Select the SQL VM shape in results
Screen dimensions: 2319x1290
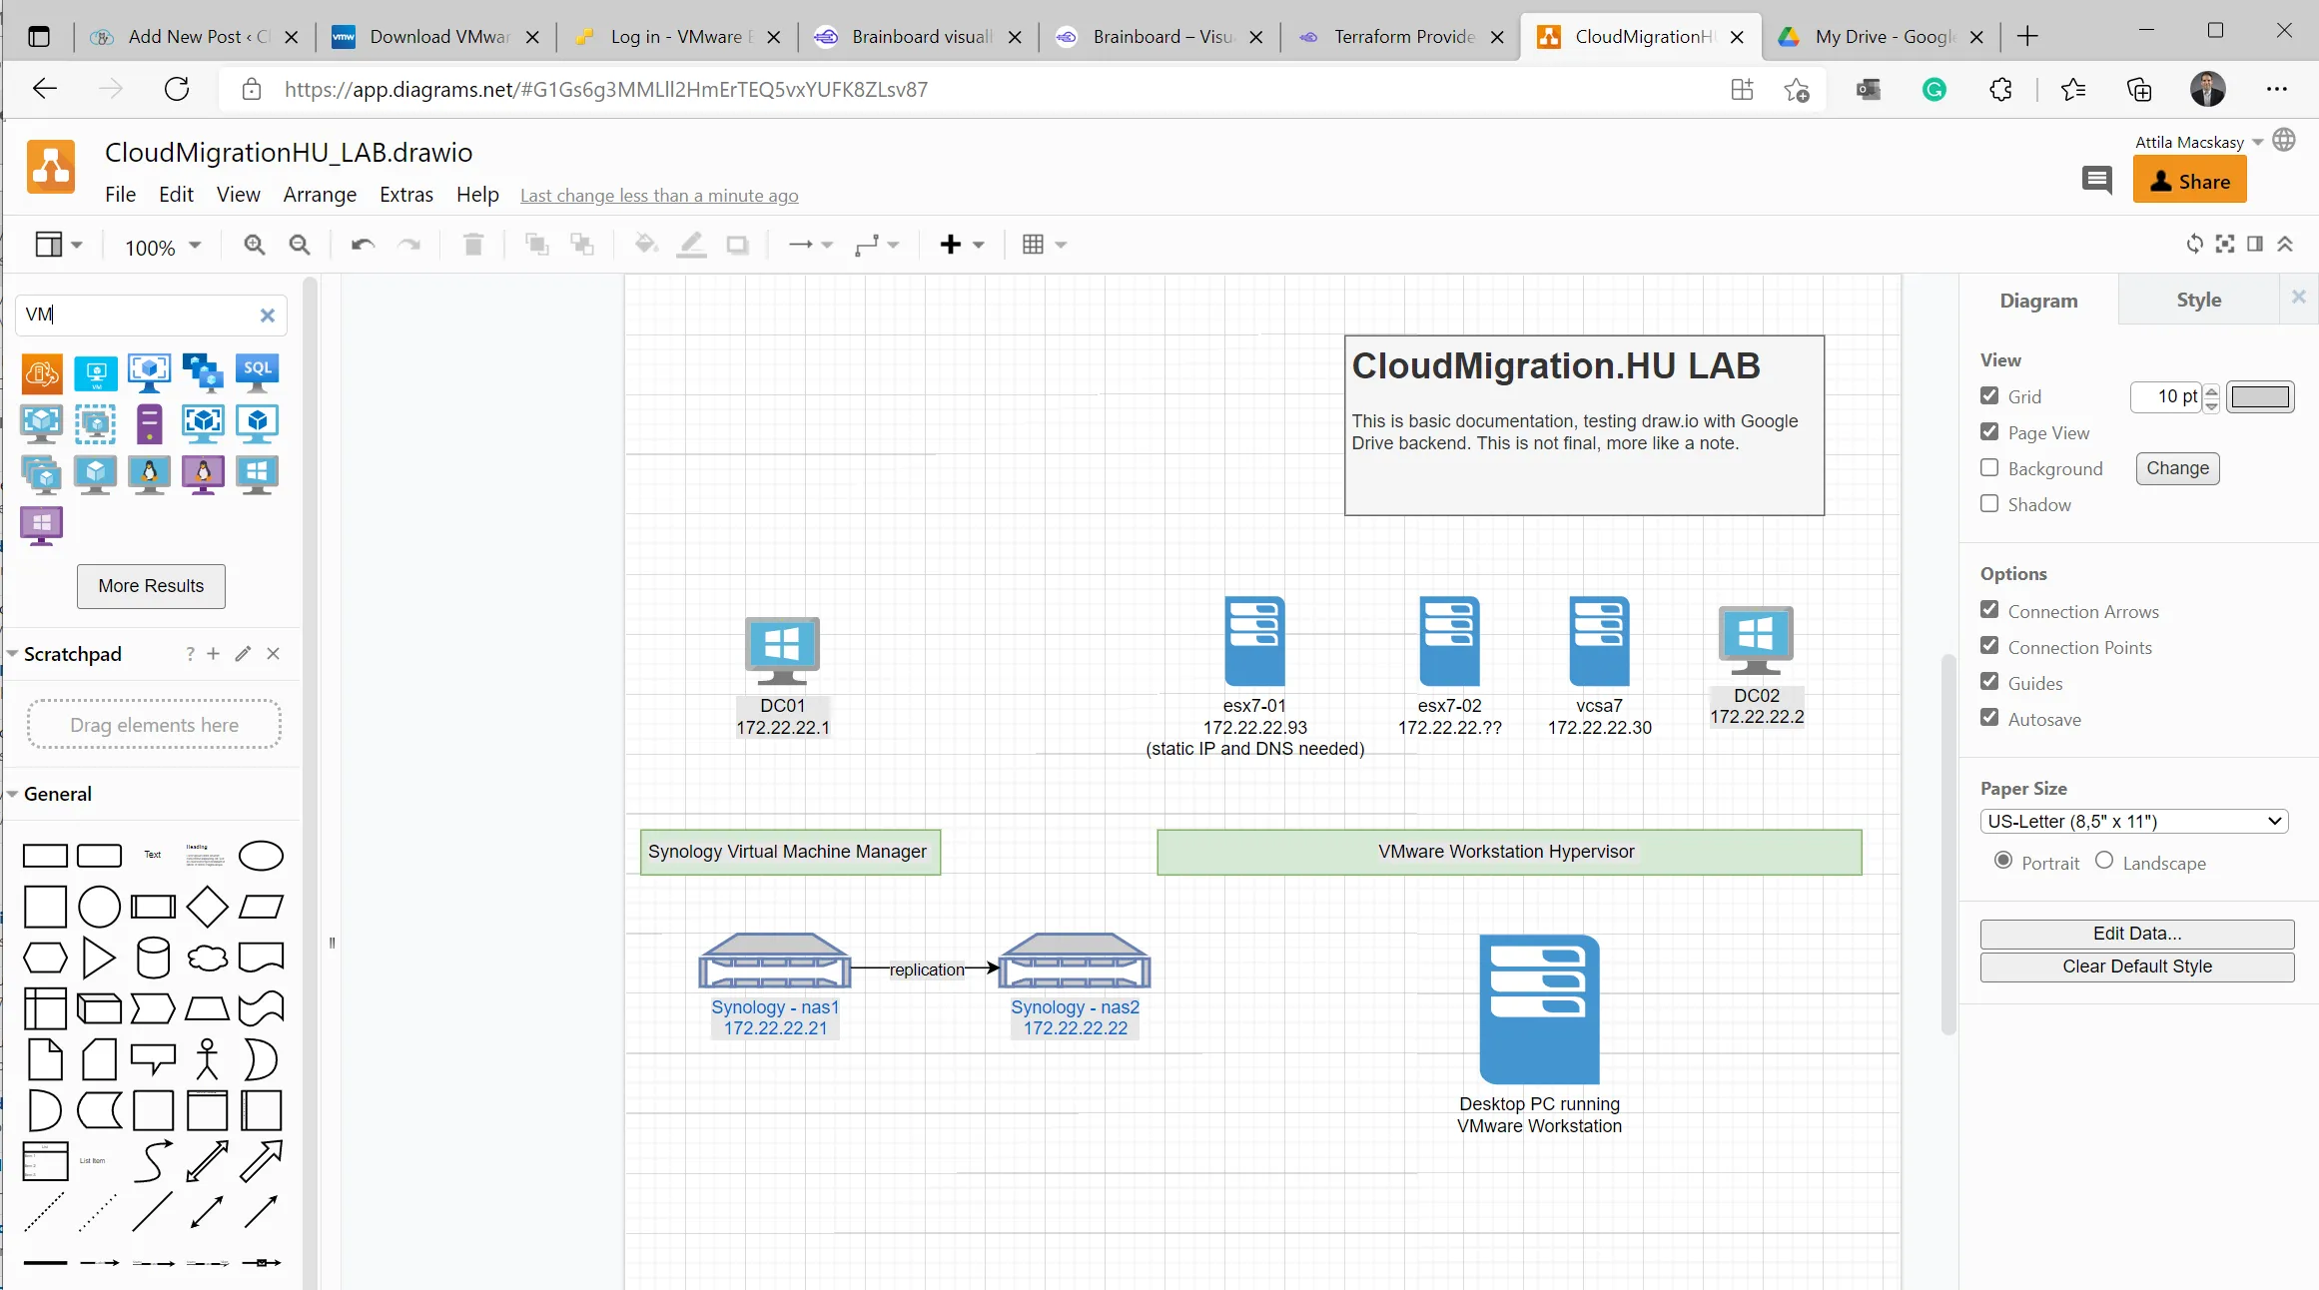(x=258, y=372)
